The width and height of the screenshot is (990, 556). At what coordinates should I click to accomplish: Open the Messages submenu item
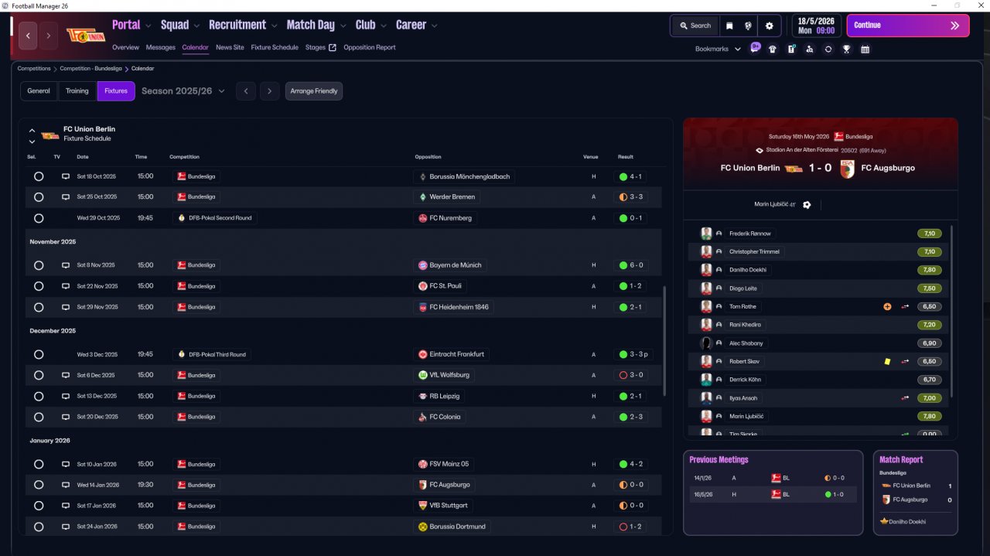tap(161, 47)
